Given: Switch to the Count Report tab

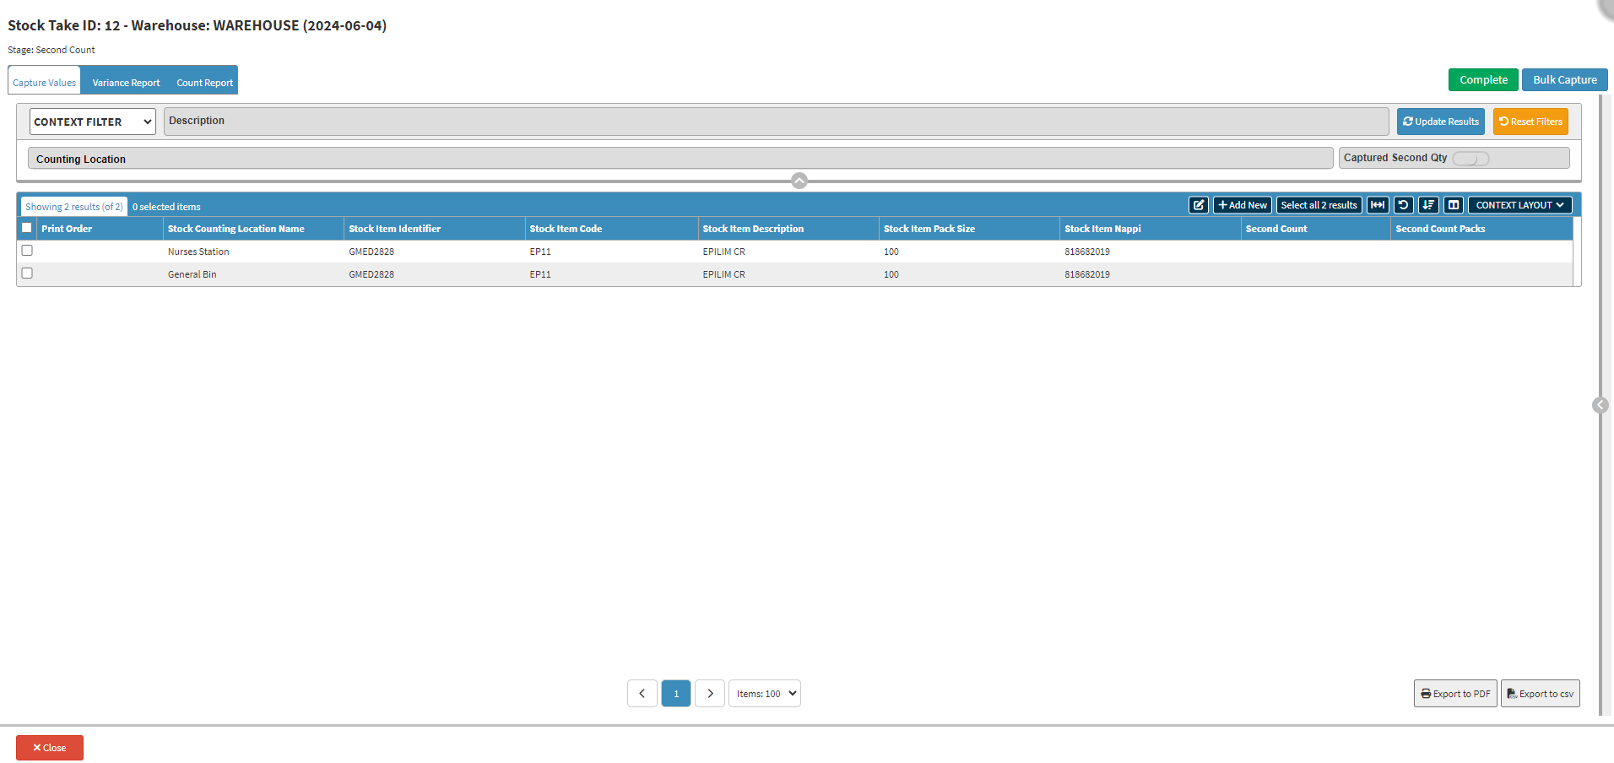Looking at the screenshot, I should [x=204, y=83].
